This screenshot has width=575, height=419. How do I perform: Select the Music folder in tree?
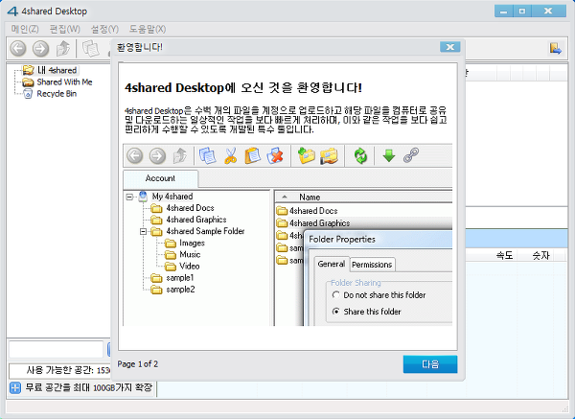[x=190, y=254]
